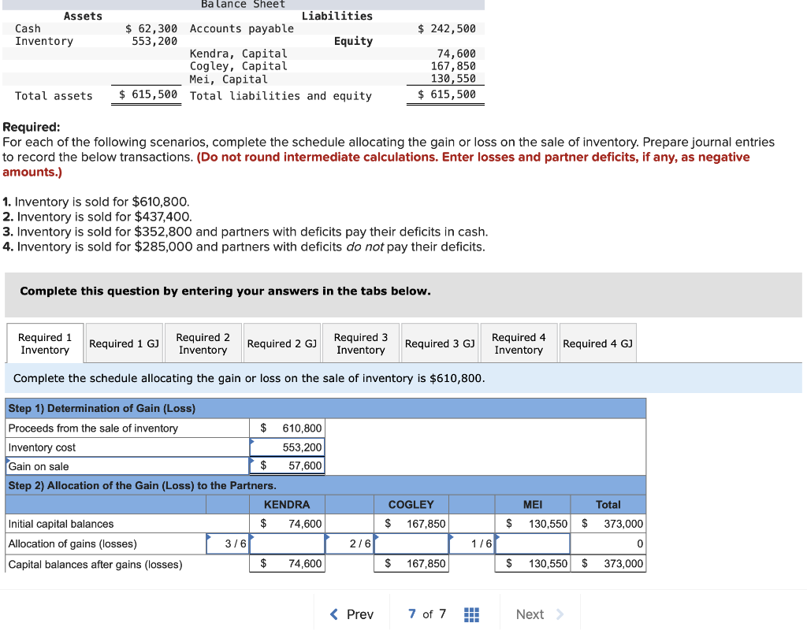Click scenario 4 text about $285,000
This screenshot has height=638, width=807.
click(x=244, y=247)
